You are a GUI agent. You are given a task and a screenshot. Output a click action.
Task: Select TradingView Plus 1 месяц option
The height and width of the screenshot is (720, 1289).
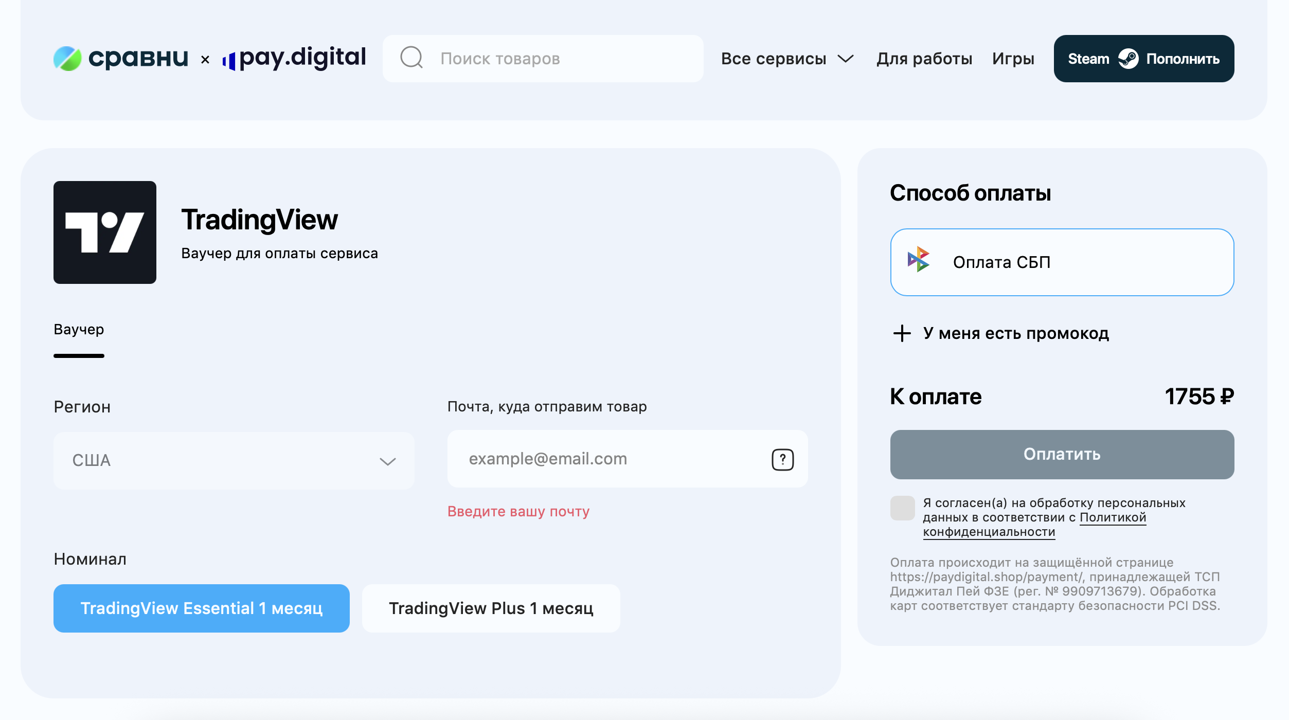pyautogui.click(x=491, y=608)
